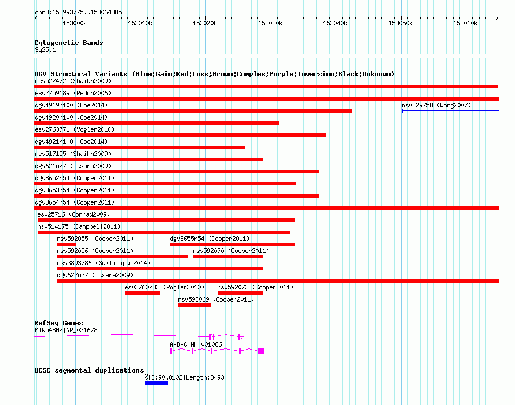Click the dgv8654n54 (Cooper2011) label
The image size is (515, 405).
point(75,202)
